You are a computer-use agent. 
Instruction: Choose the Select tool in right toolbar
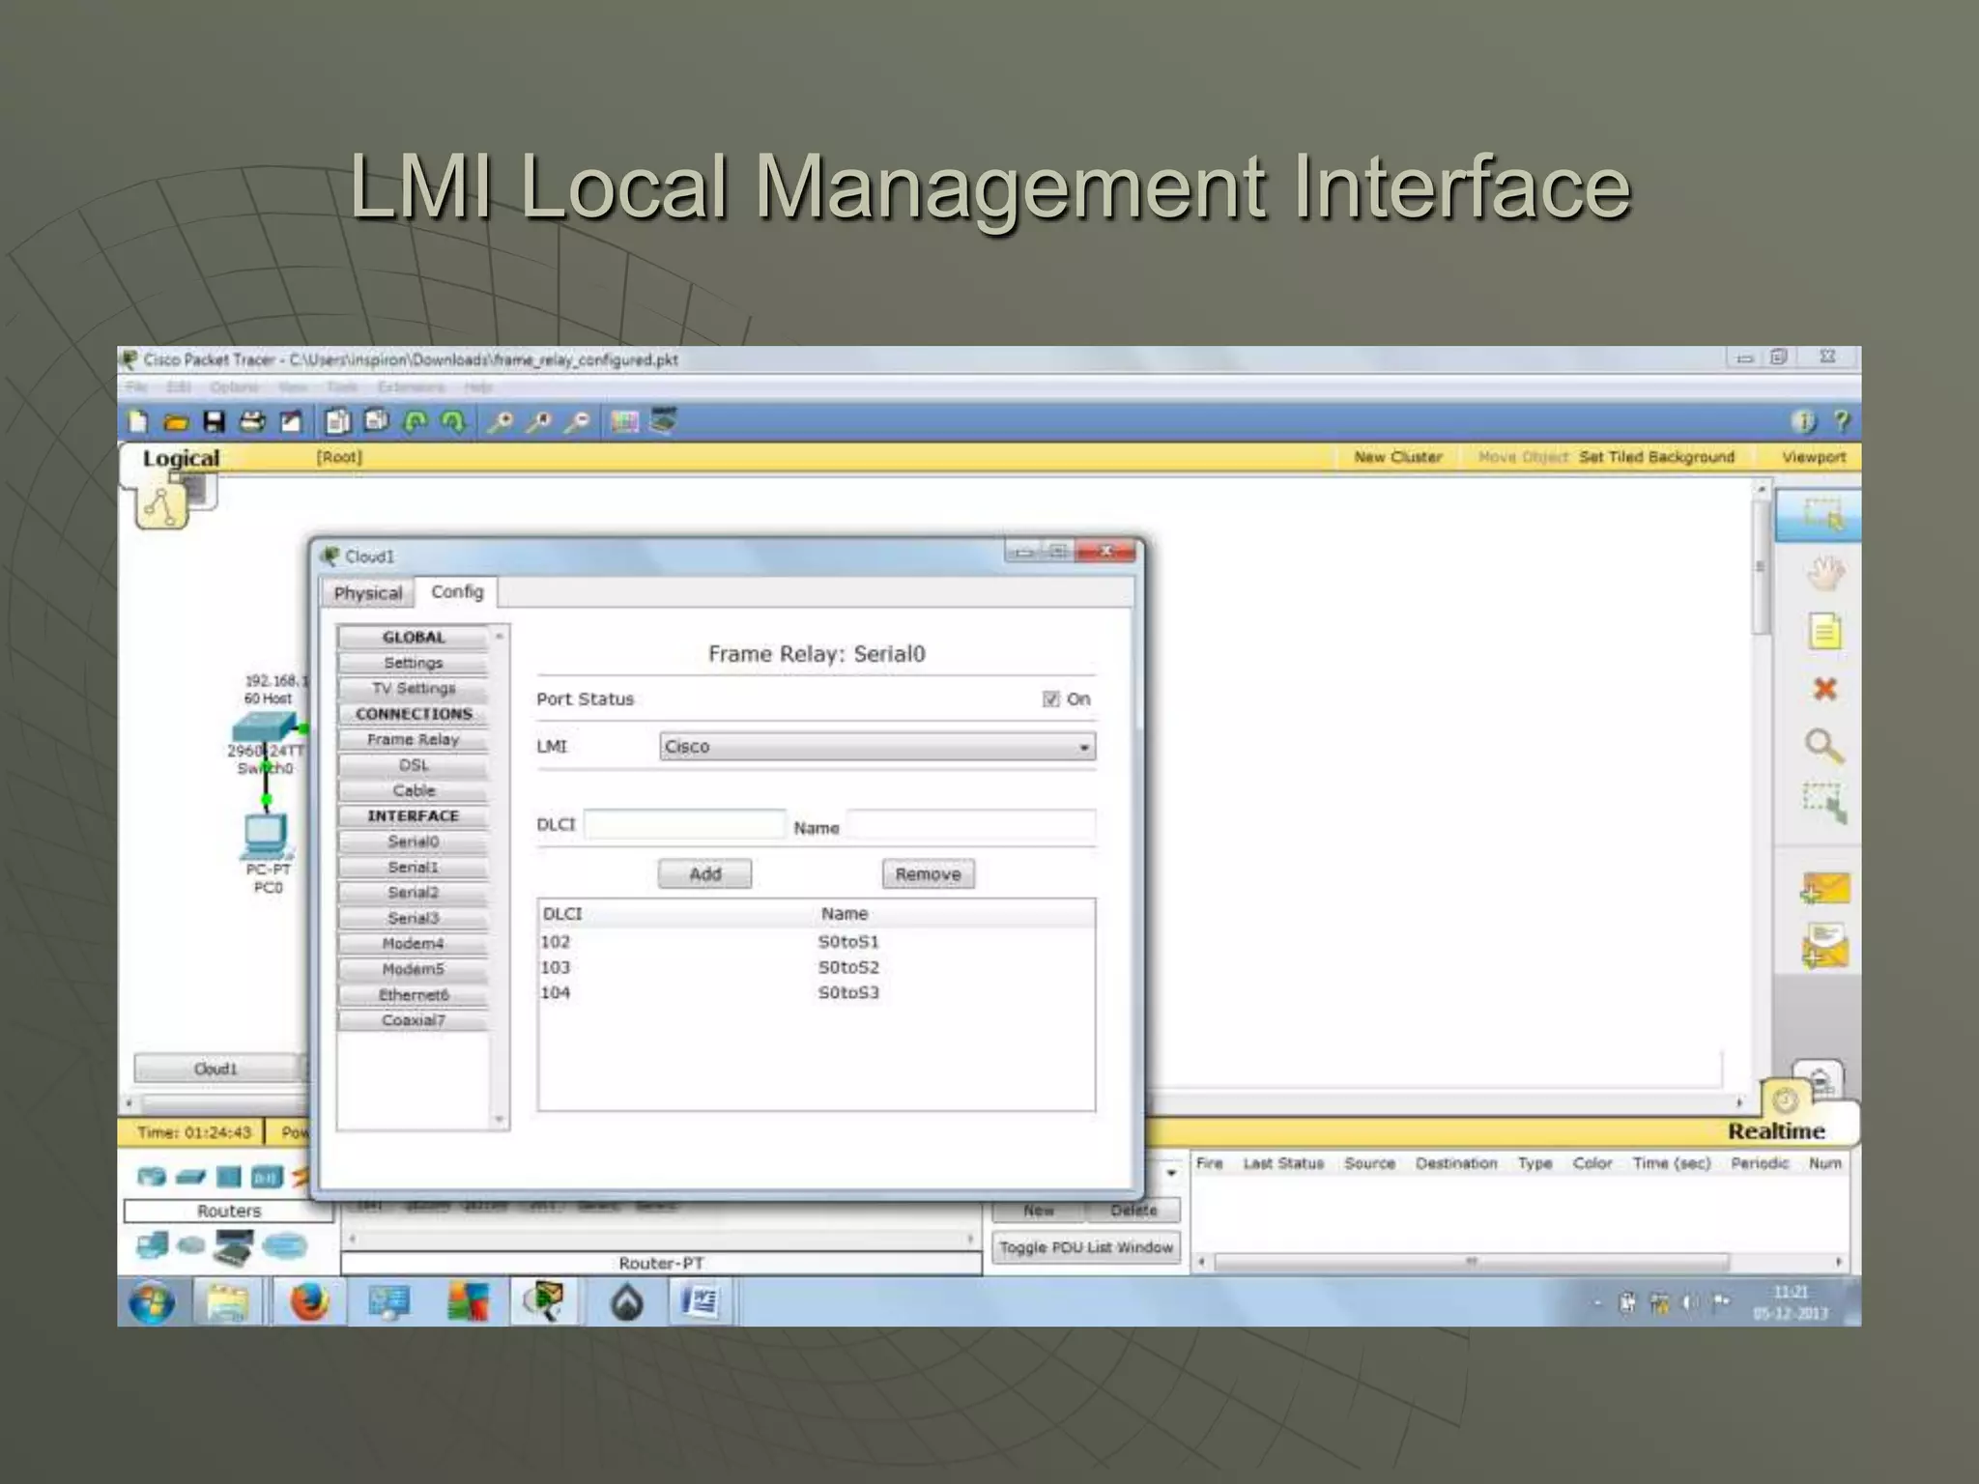point(1821,515)
